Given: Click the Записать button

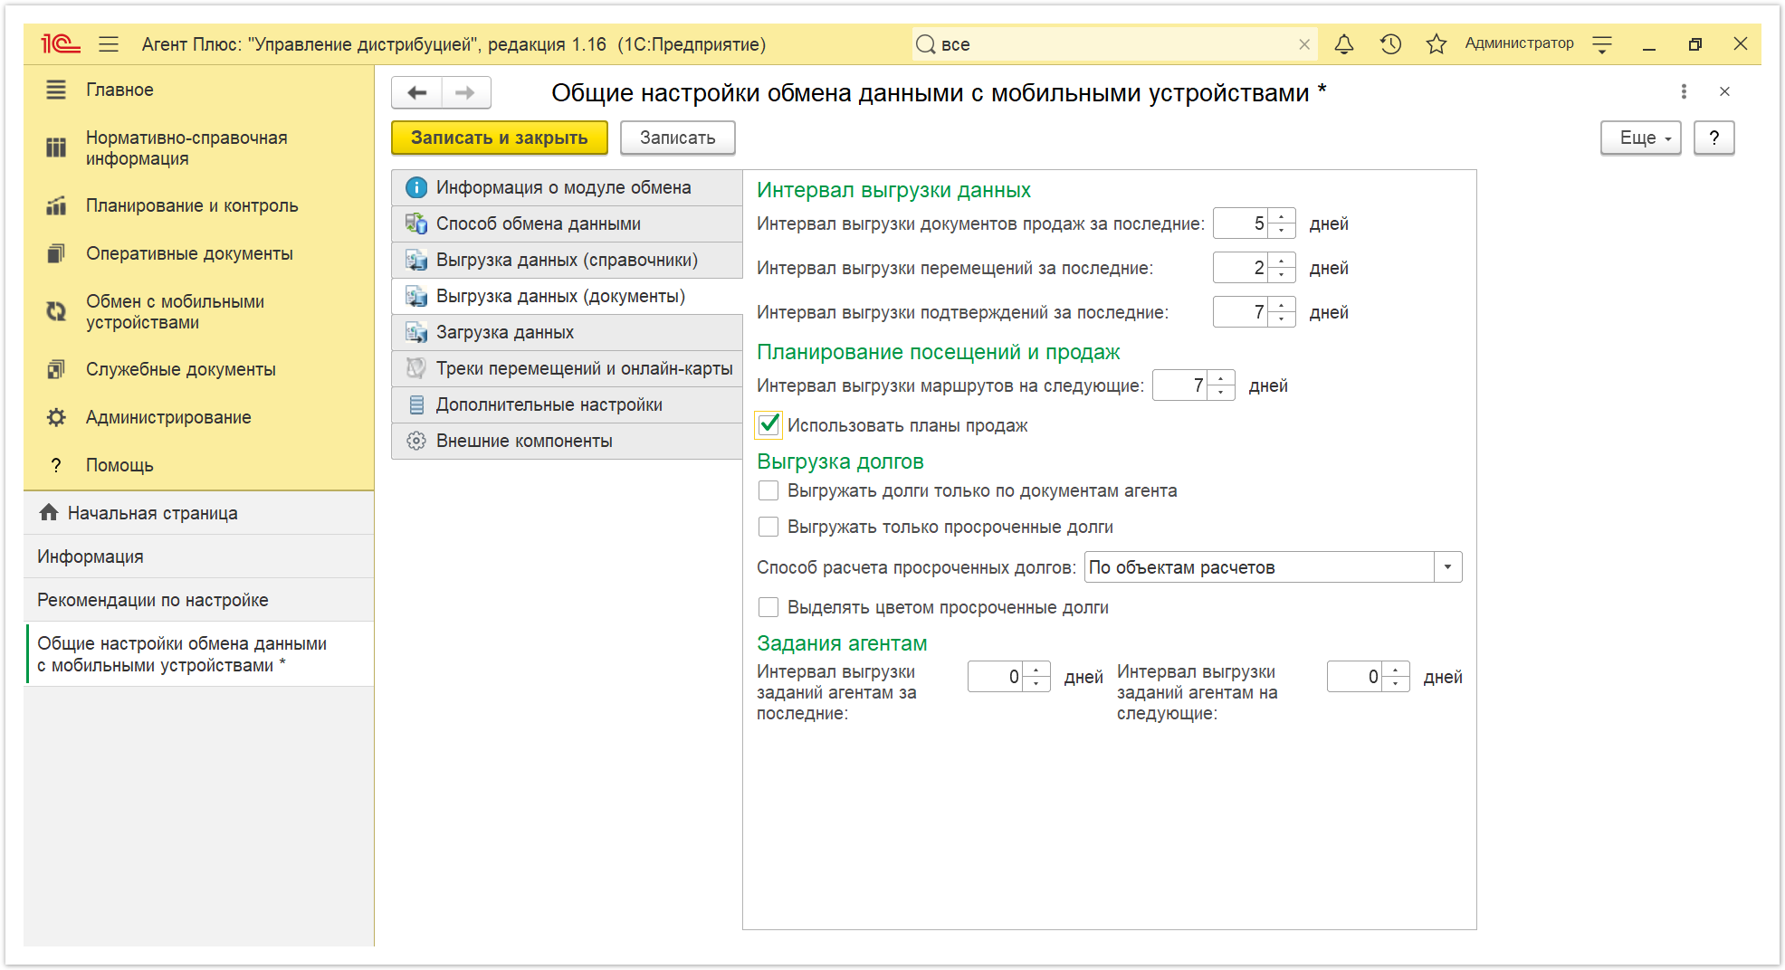Looking at the screenshot, I should pos(678,138).
